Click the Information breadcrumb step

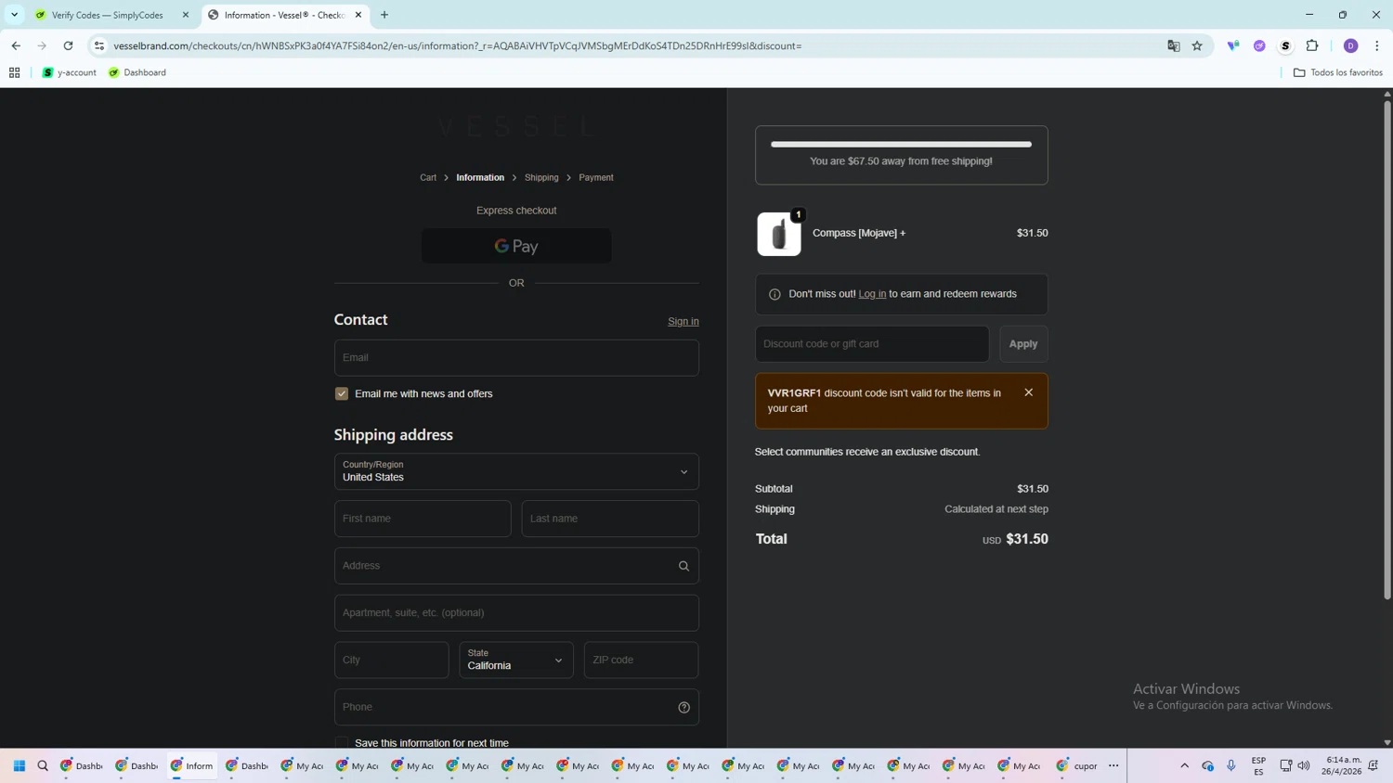pos(480,177)
